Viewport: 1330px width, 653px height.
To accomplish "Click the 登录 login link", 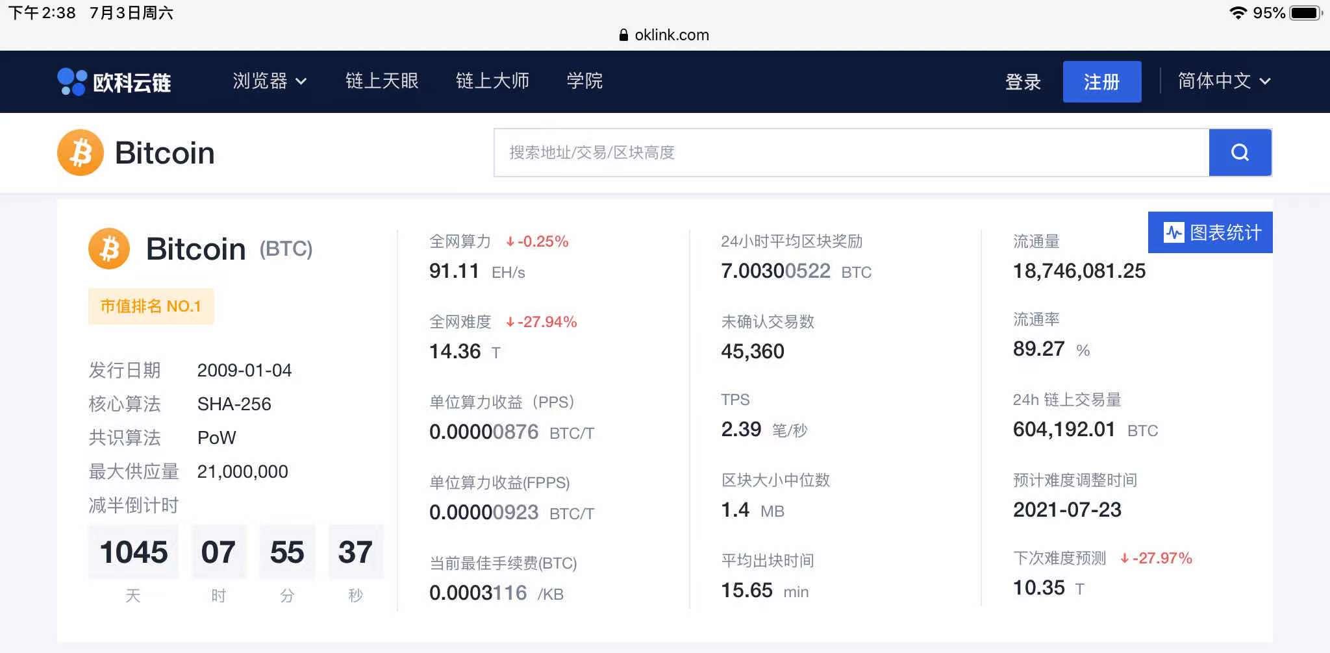I will coord(1023,82).
